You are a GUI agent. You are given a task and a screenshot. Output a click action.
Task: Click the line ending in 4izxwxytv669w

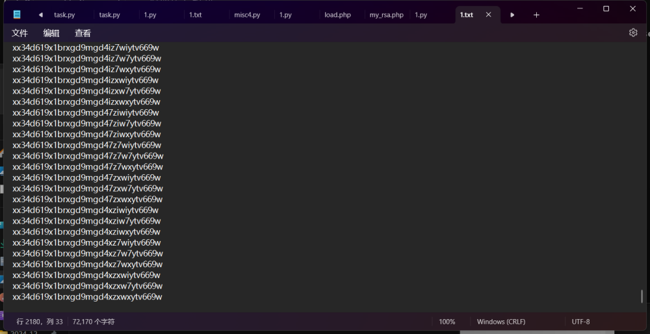click(86, 101)
